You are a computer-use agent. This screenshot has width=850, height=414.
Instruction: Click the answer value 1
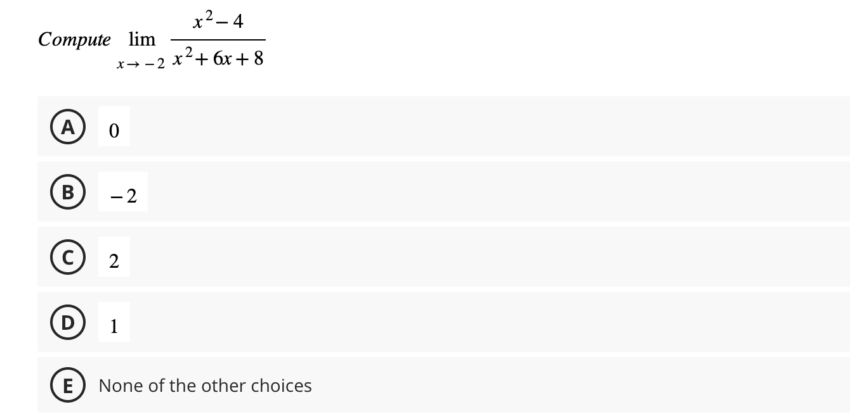point(114,325)
